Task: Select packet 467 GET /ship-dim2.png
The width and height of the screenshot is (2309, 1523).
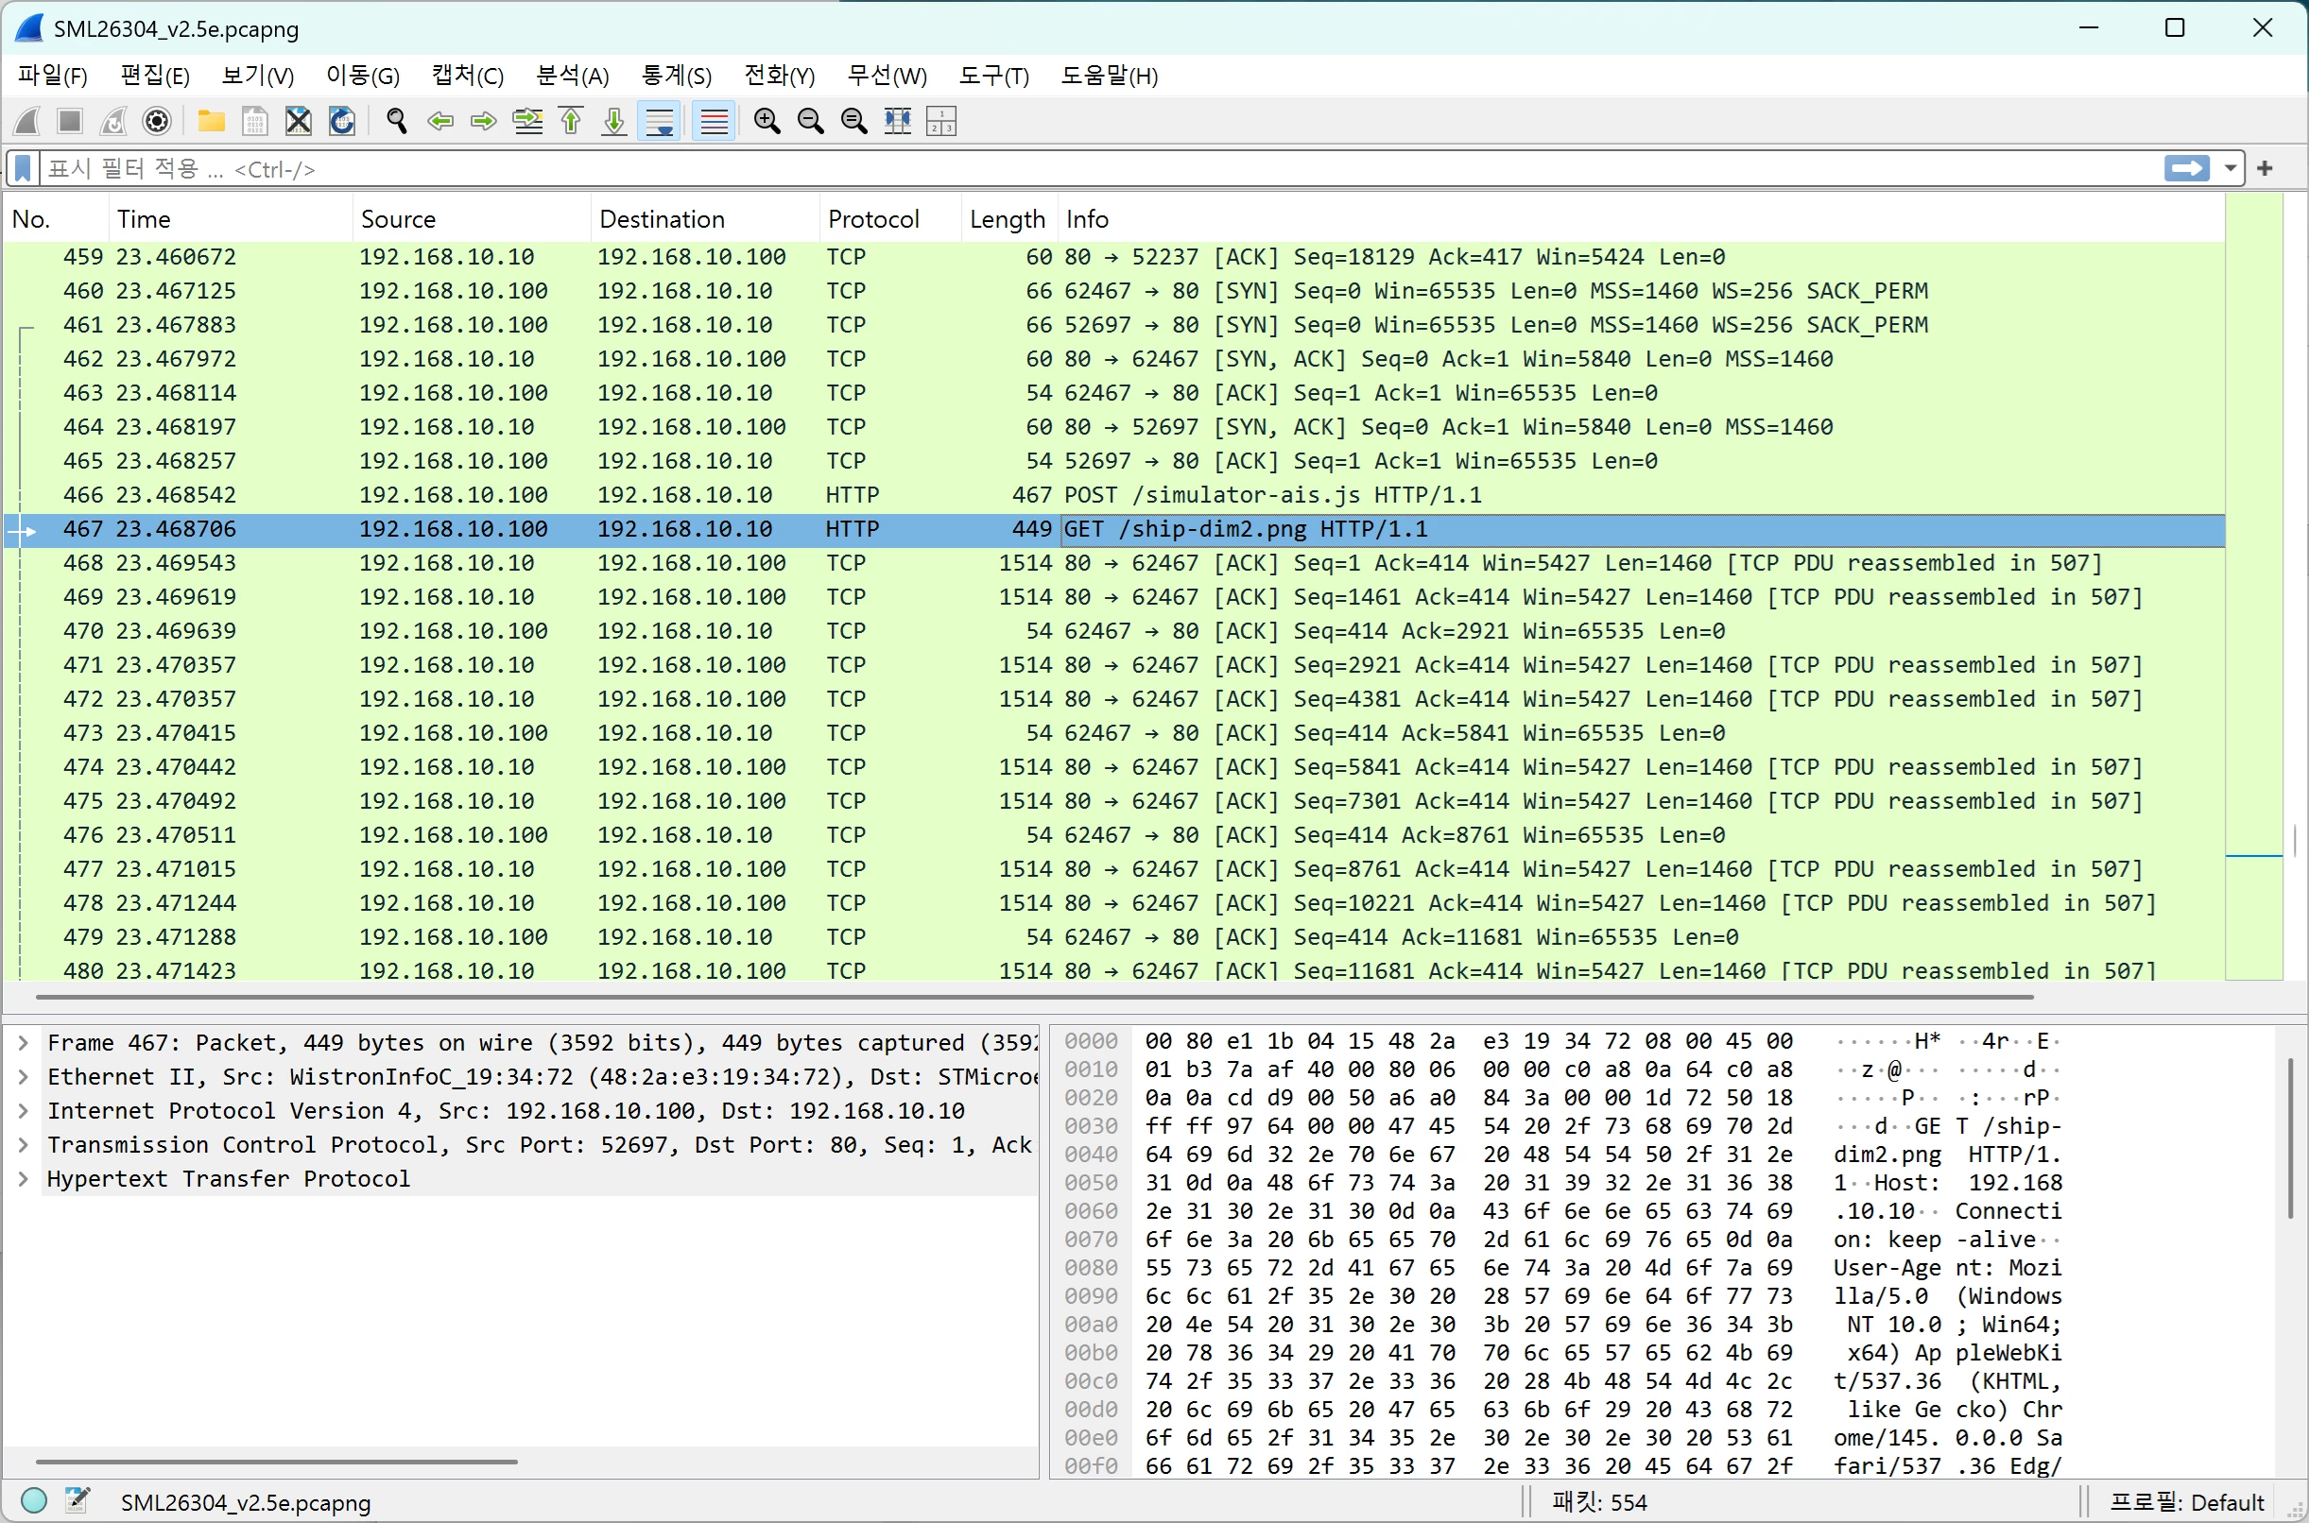Action: (x=1114, y=529)
